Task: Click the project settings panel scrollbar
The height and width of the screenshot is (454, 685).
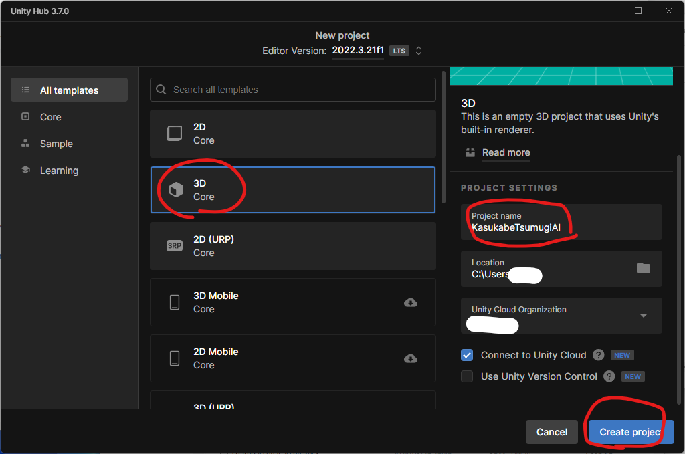Action: tap(678, 279)
